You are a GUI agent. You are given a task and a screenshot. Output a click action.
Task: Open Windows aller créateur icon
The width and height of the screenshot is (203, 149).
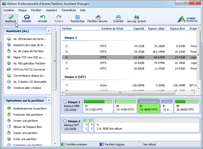(9, 88)
